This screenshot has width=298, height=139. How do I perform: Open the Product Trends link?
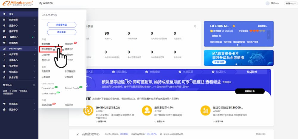click(72, 88)
